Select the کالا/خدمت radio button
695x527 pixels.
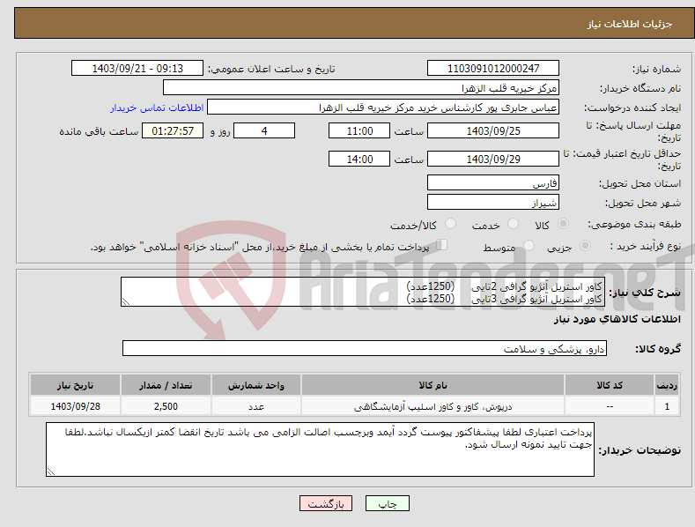tap(450, 224)
